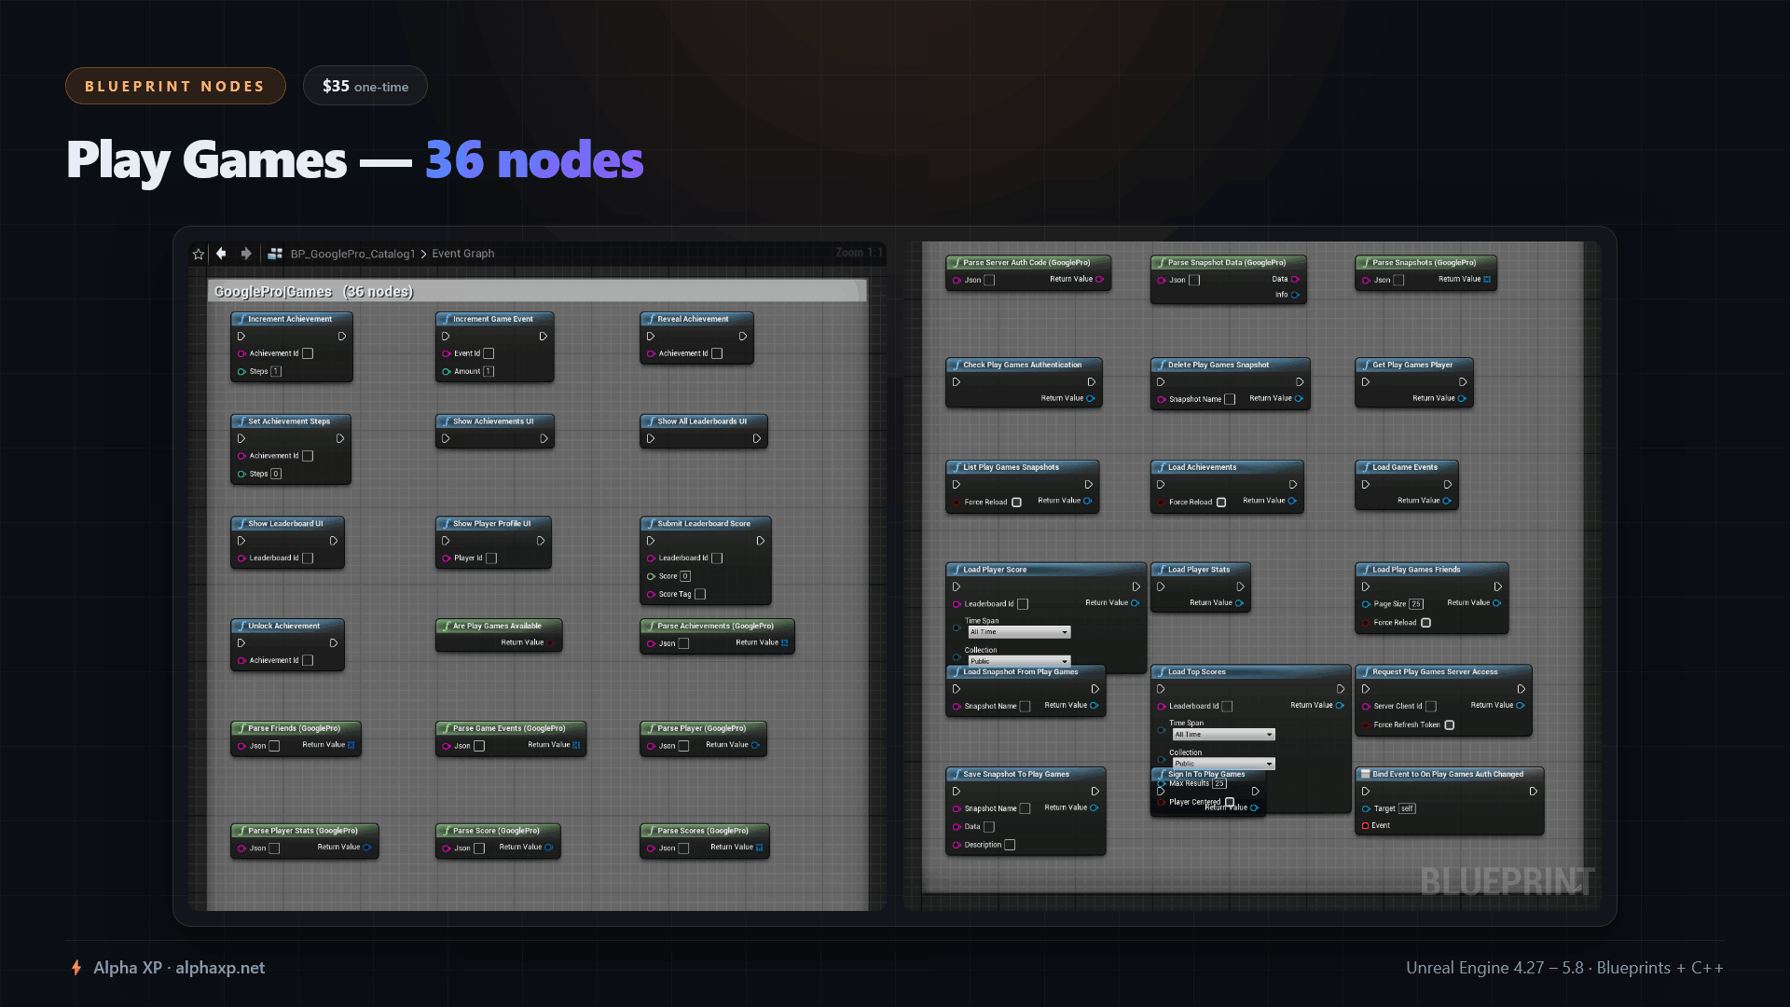This screenshot has width=1790, height=1007.
Task: Click output exec pin on Increment Game Event node
Action: [544, 337]
